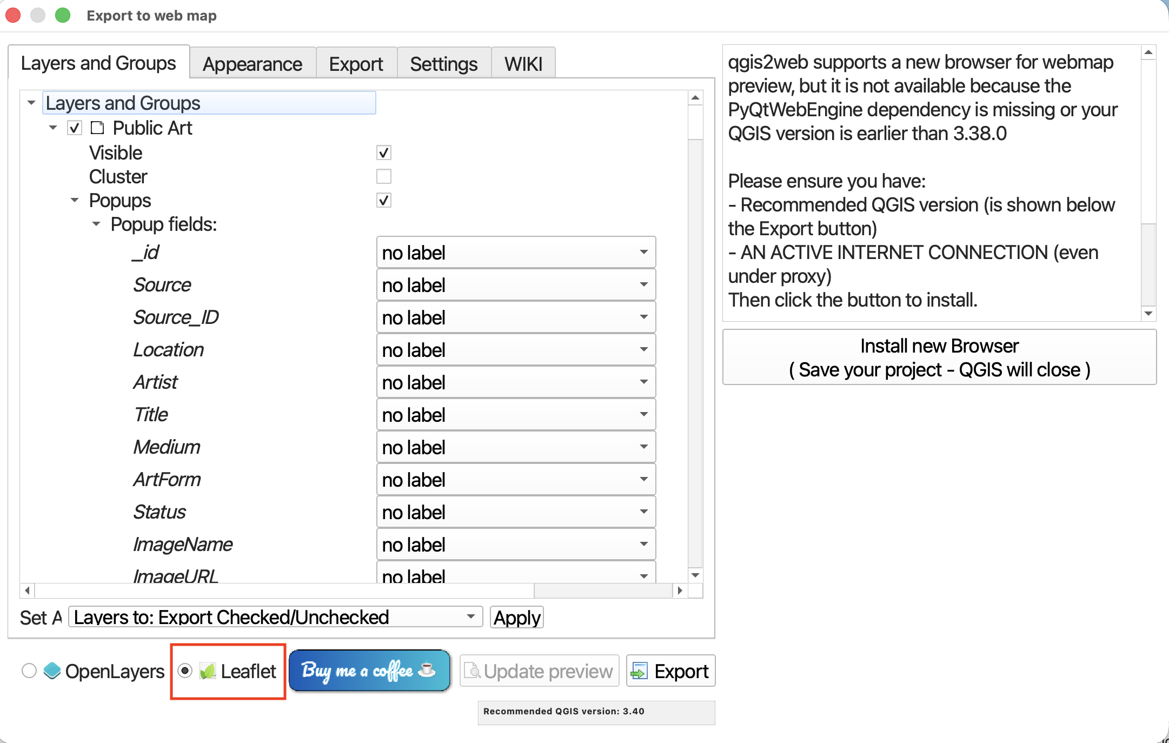
Task: Click the Apply button
Action: (x=516, y=617)
